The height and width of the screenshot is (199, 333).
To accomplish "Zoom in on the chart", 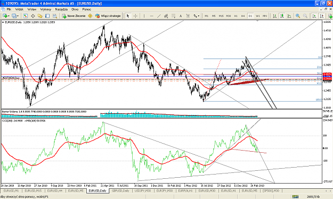I will 298,16.
